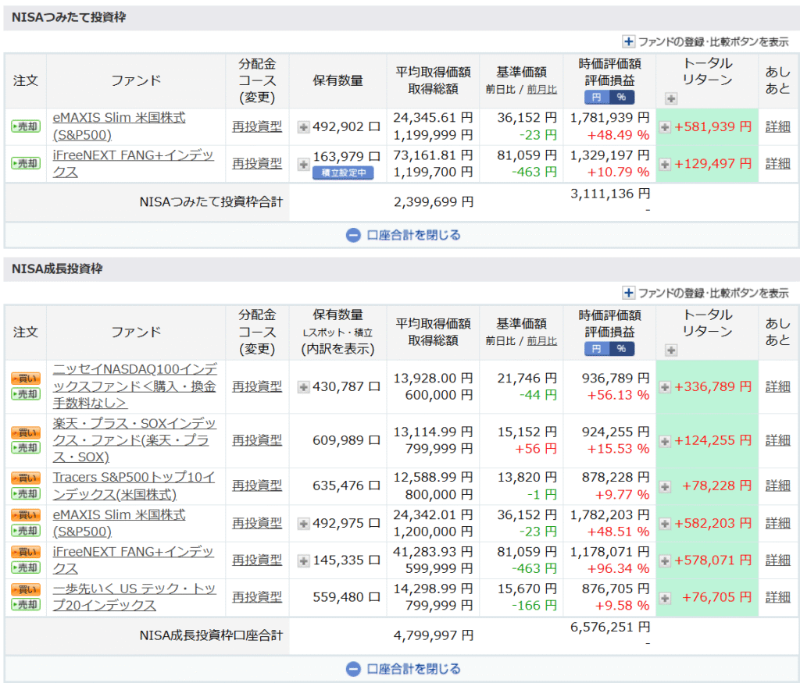Expand トータルリターン plus icon in top header
Screen dimensions: 800x683
click(x=670, y=98)
